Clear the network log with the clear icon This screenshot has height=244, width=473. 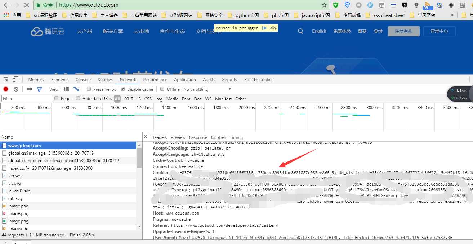[16, 89]
